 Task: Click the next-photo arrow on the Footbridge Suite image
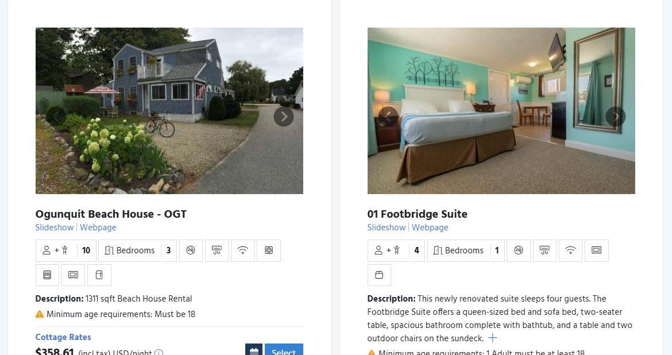(x=615, y=116)
